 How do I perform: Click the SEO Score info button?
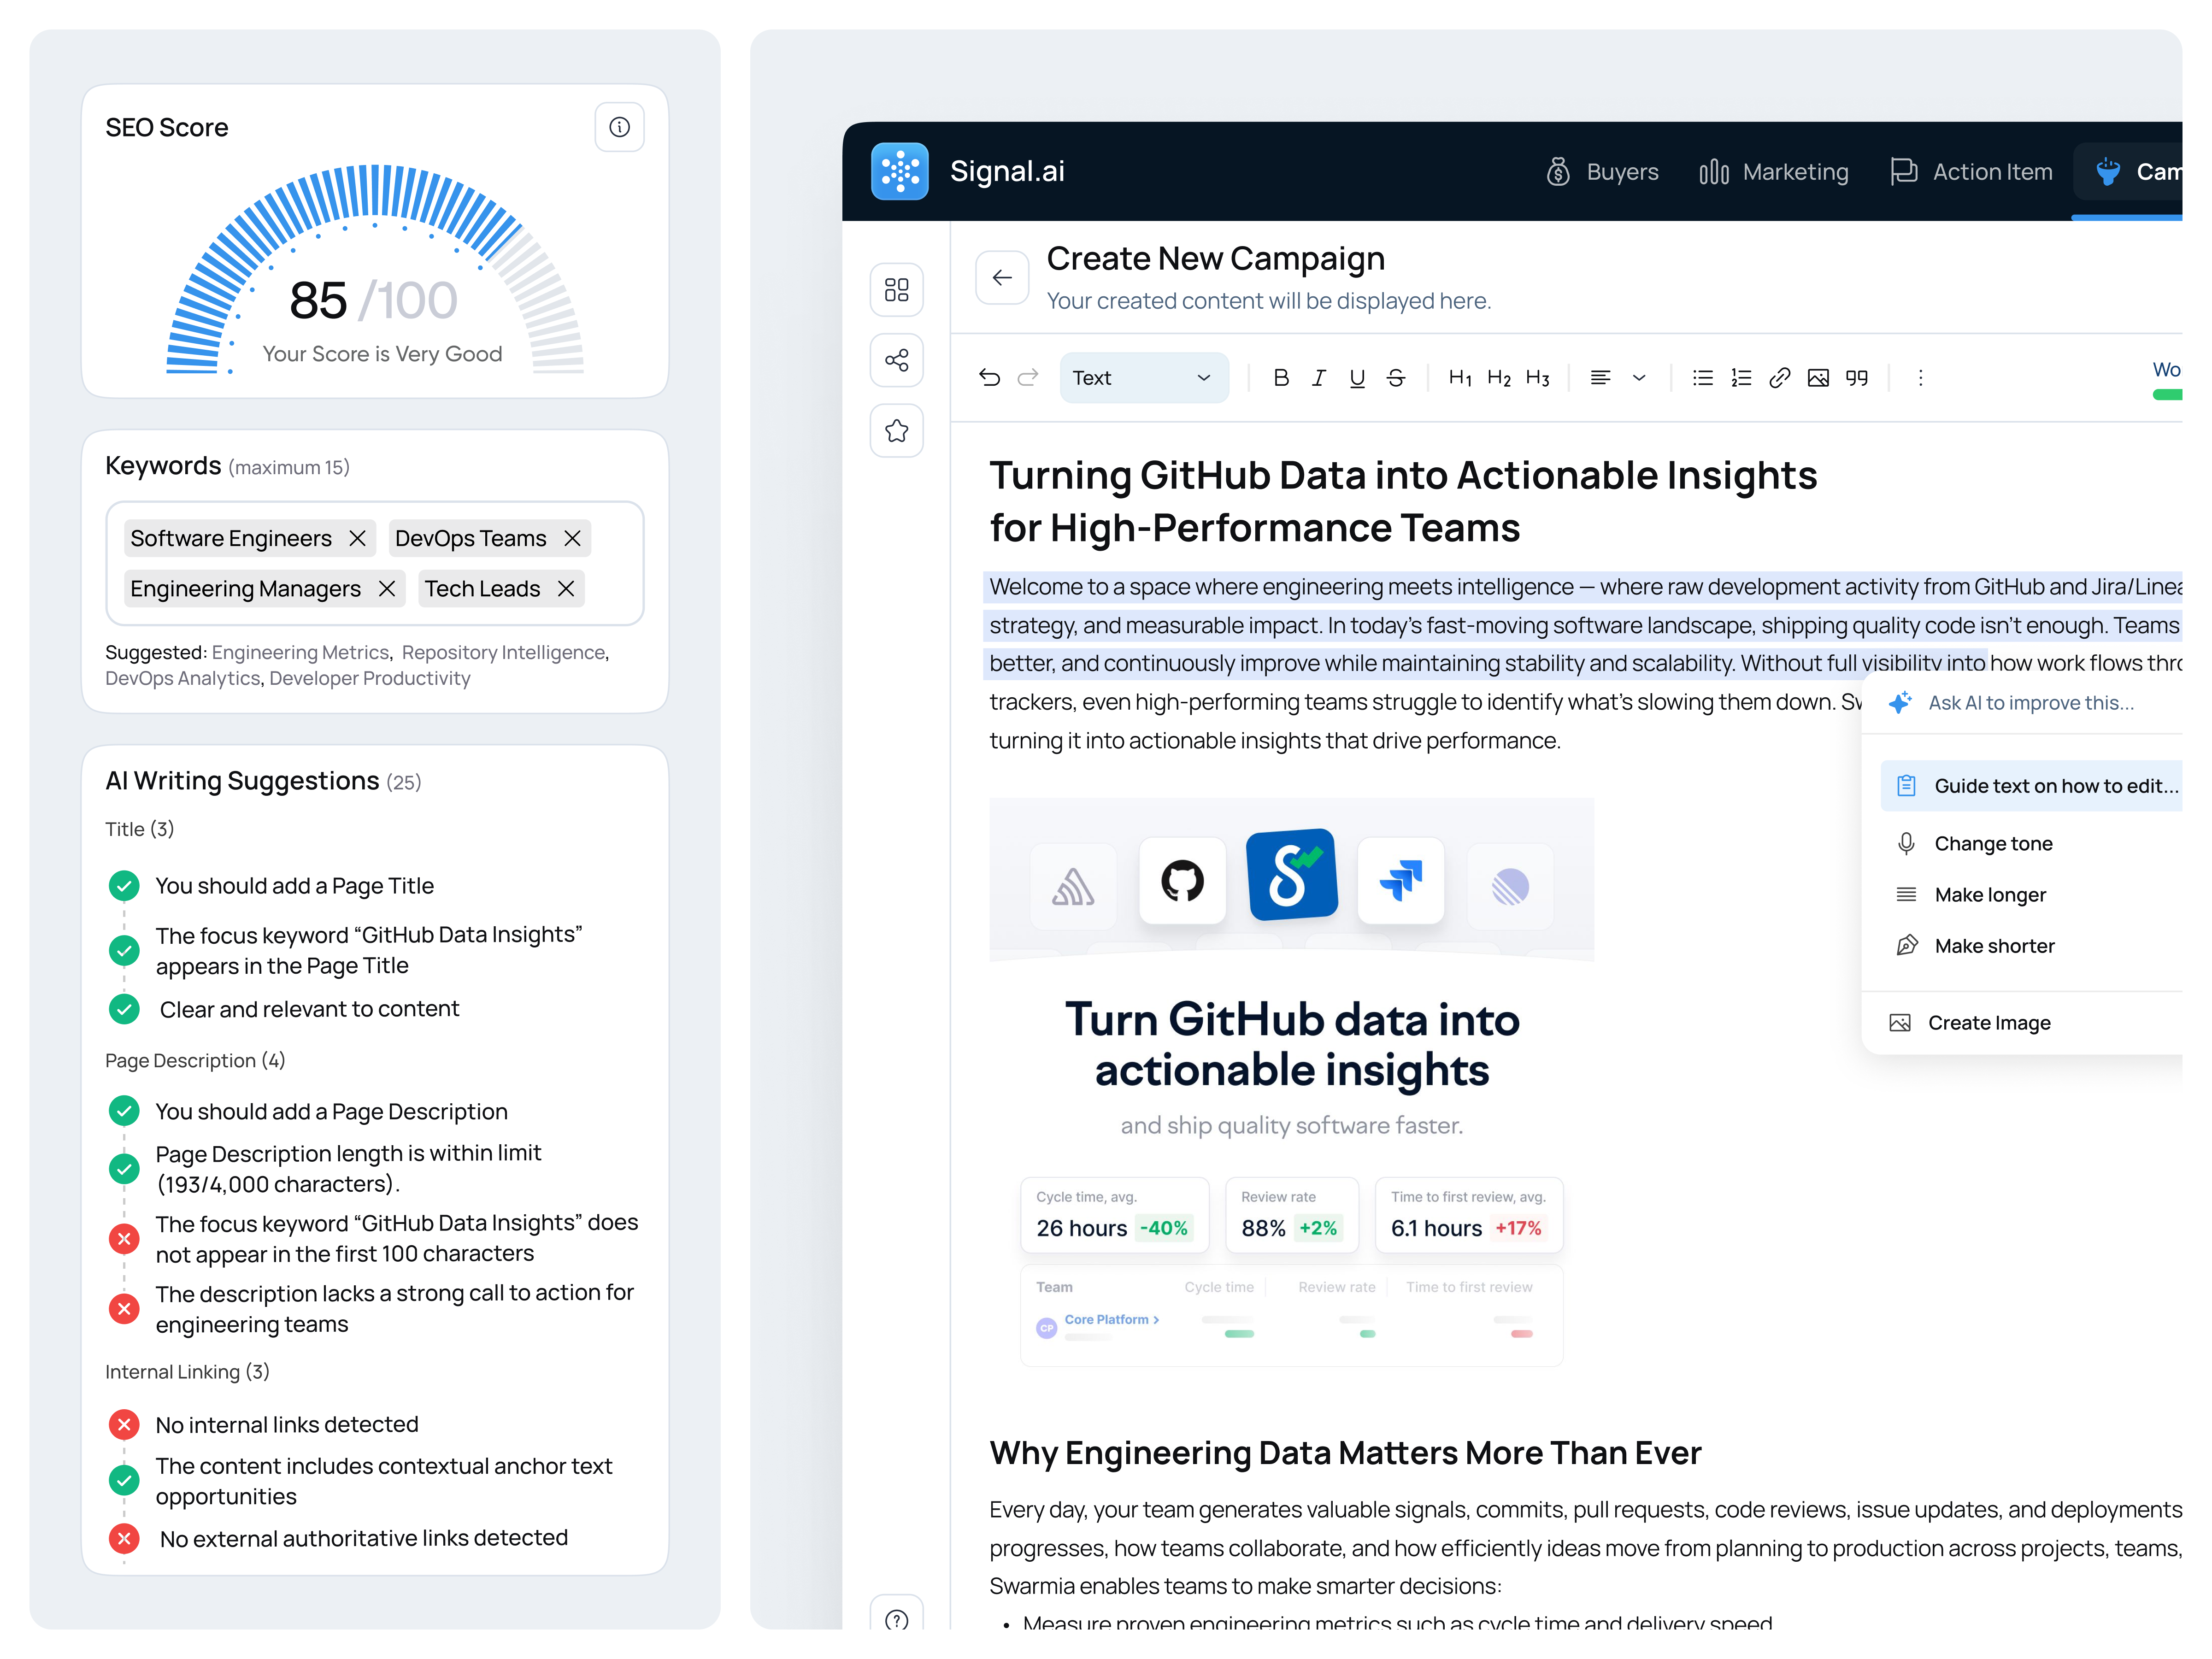click(x=619, y=127)
